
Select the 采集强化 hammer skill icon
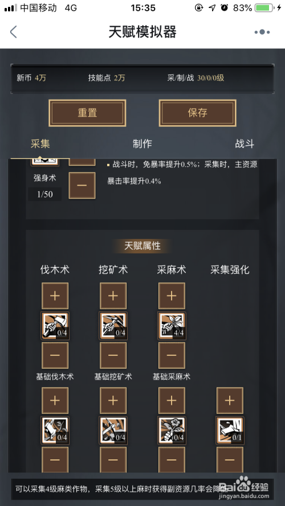pos(230,430)
